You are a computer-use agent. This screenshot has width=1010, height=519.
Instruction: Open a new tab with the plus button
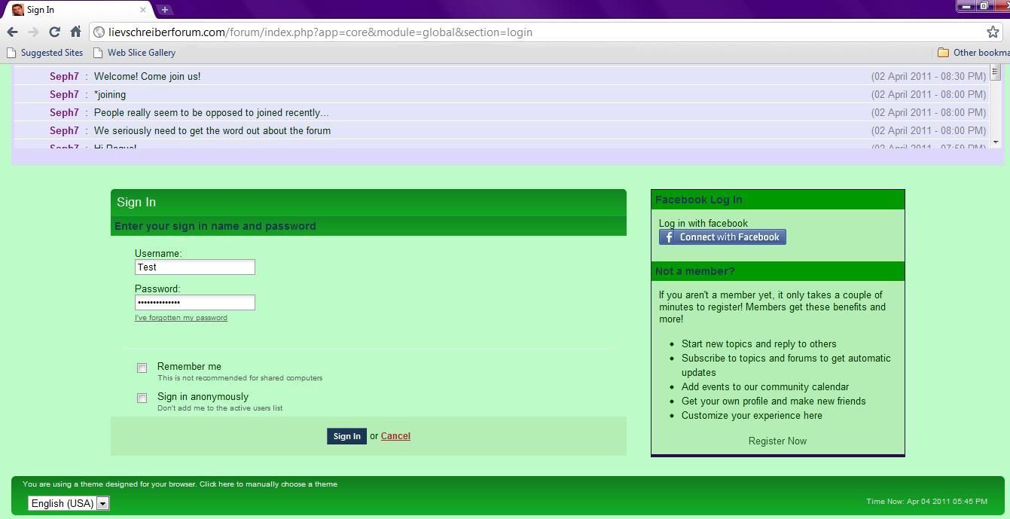coord(165,10)
